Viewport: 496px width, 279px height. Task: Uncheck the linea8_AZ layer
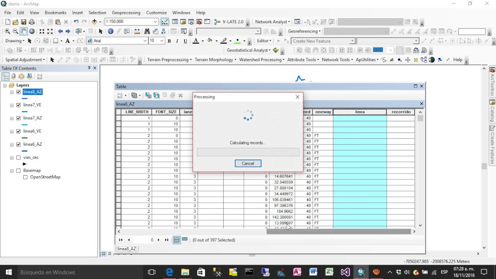[x=18, y=92]
